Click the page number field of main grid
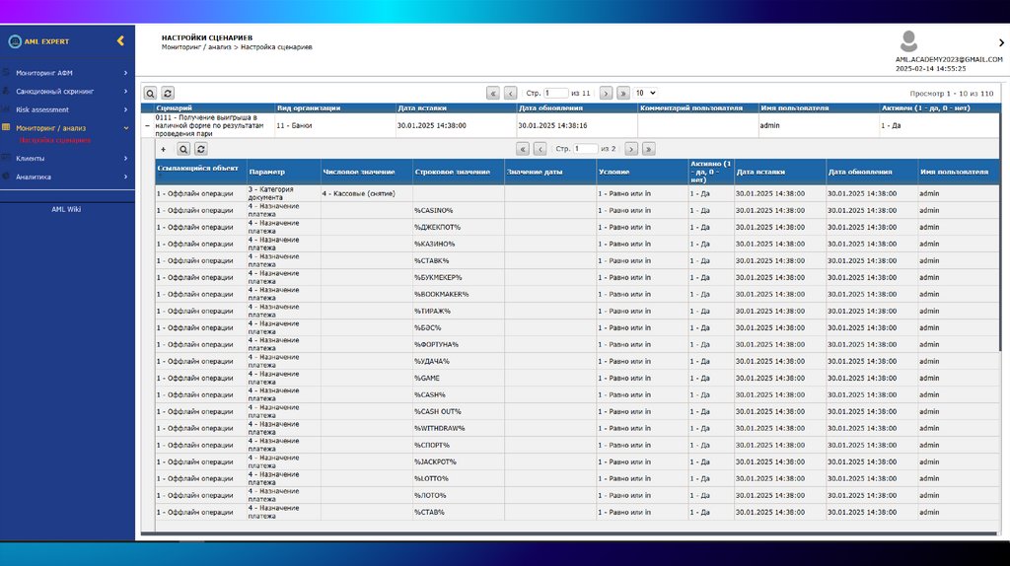Image resolution: width=1010 pixels, height=566 pixels. pyautogui.click(x=555, y=93)
